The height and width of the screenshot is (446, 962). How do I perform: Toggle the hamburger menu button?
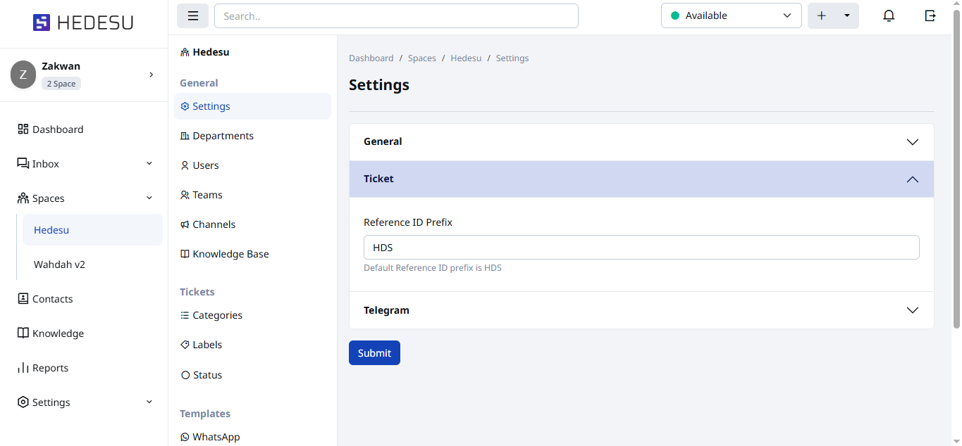pos(192,15)
